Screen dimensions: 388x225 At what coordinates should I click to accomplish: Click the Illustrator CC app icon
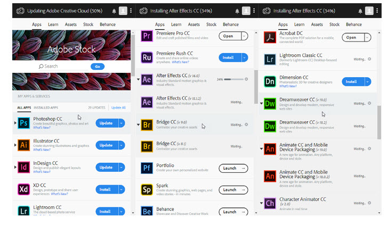[x=23, y=145]
